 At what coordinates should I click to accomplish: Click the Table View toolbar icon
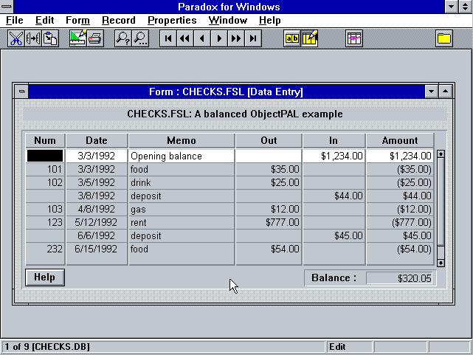(354, 38)
